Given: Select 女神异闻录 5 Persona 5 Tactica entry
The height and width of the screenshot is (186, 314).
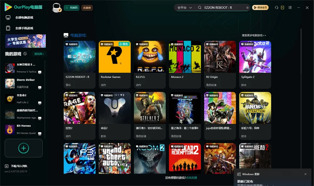Looking at the screenshot, I should pos(23,68).
